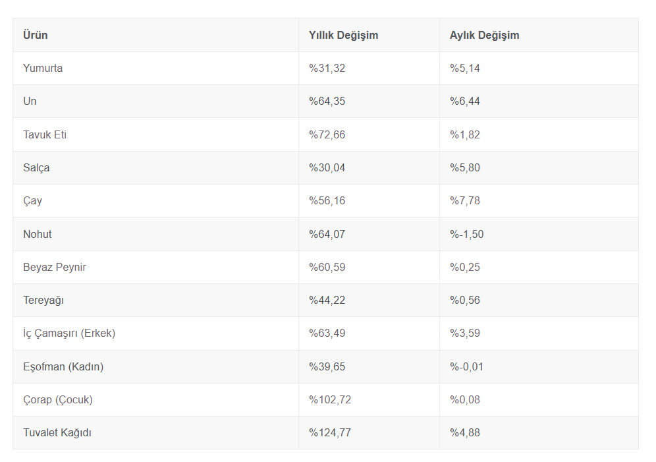
Task: Select the Un product cell
Action: pyautogui.click(x=30, y=101)
